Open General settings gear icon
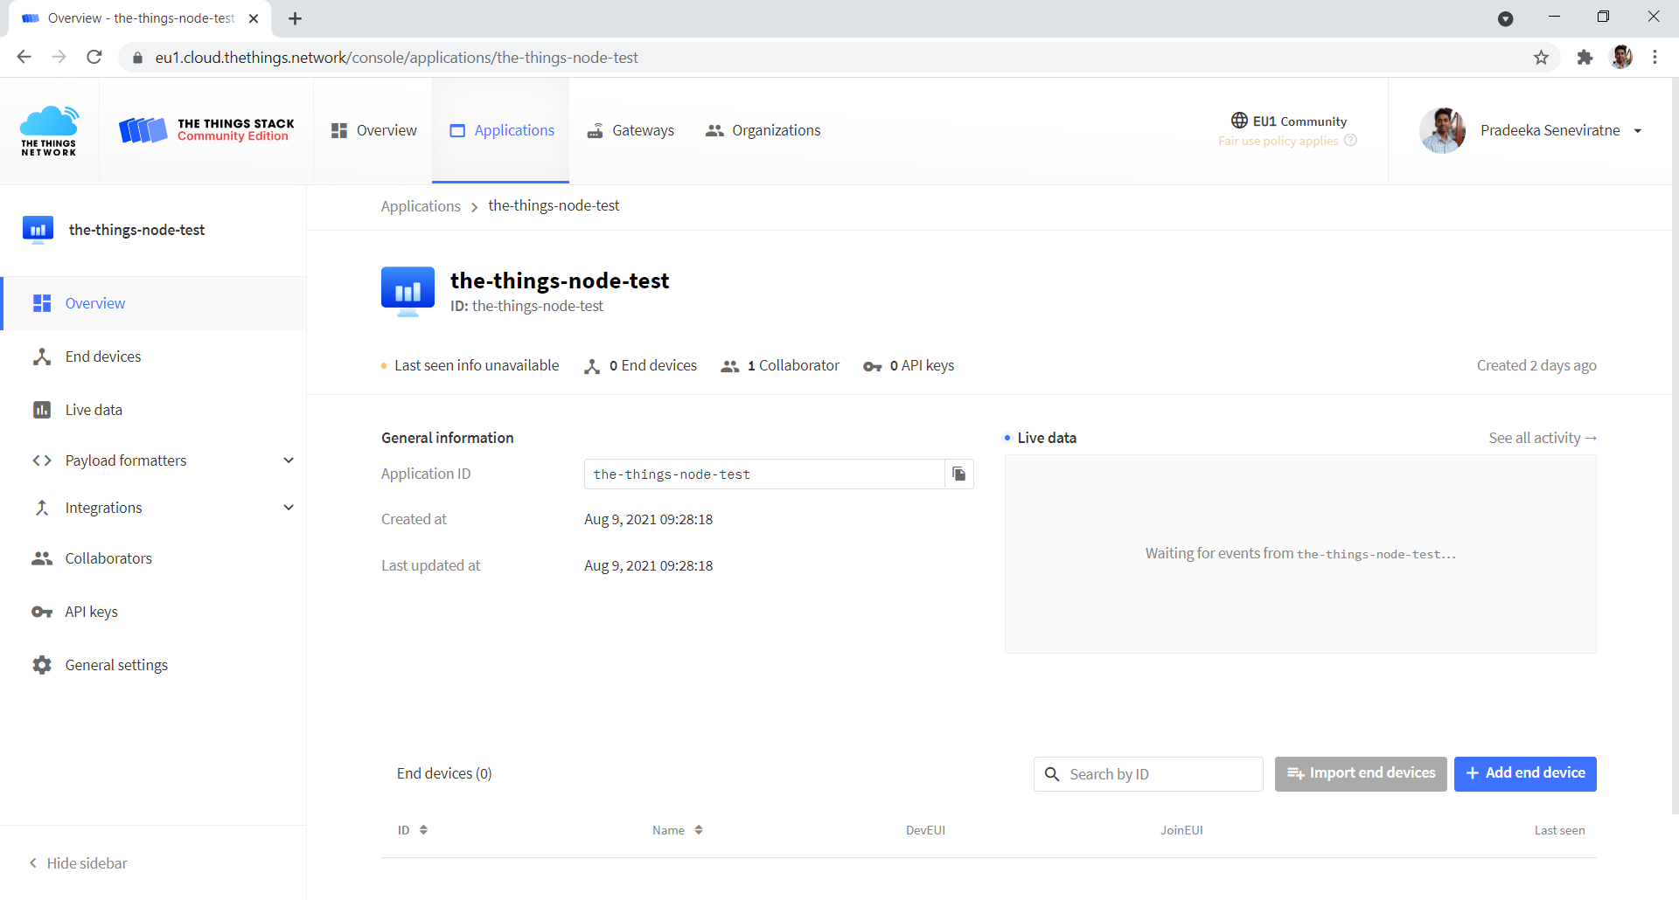This screenshot has height=900, width=1679. [41, 664]
